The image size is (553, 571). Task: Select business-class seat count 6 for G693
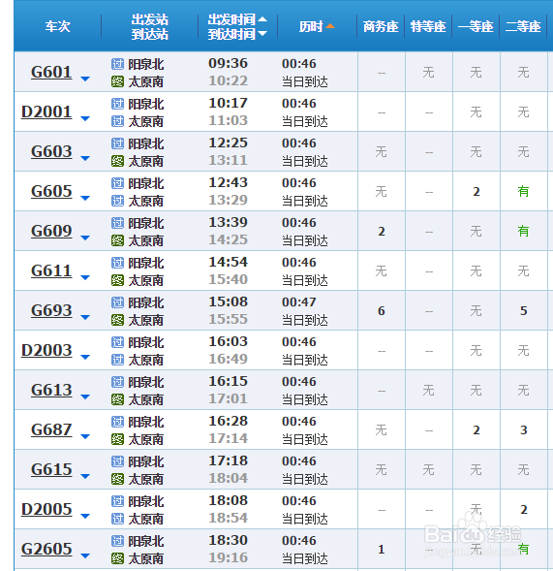[x=382, y=310]
